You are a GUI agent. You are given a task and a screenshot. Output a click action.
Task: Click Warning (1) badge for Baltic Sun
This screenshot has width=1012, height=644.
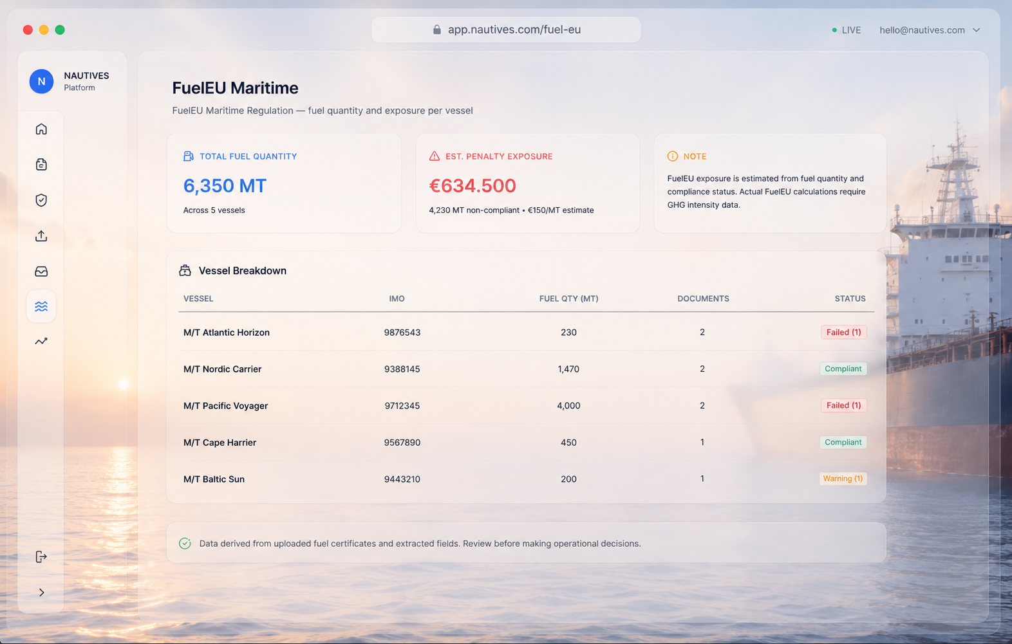[x=843, y=479]
